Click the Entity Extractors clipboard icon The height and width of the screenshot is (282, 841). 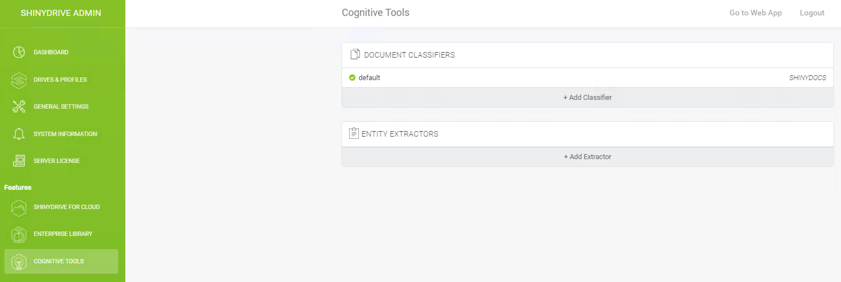[x=353, y=133]
